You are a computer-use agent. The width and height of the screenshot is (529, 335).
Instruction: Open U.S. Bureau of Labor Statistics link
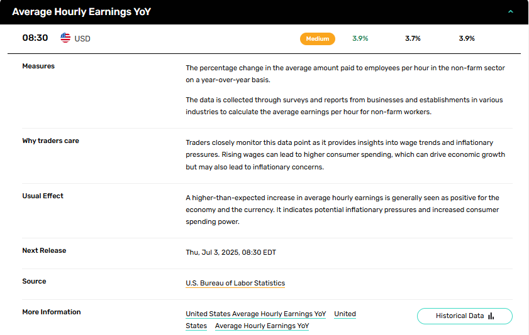[235, 283]
